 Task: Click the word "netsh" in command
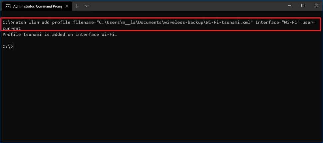[x=19, y=22]
